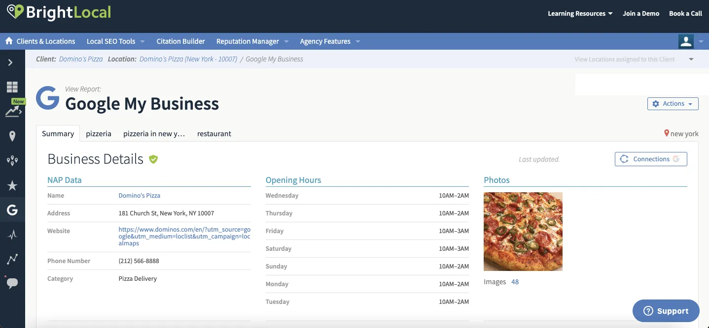
Task: Expand the Agency Features menu
Action: coord(330,41)
